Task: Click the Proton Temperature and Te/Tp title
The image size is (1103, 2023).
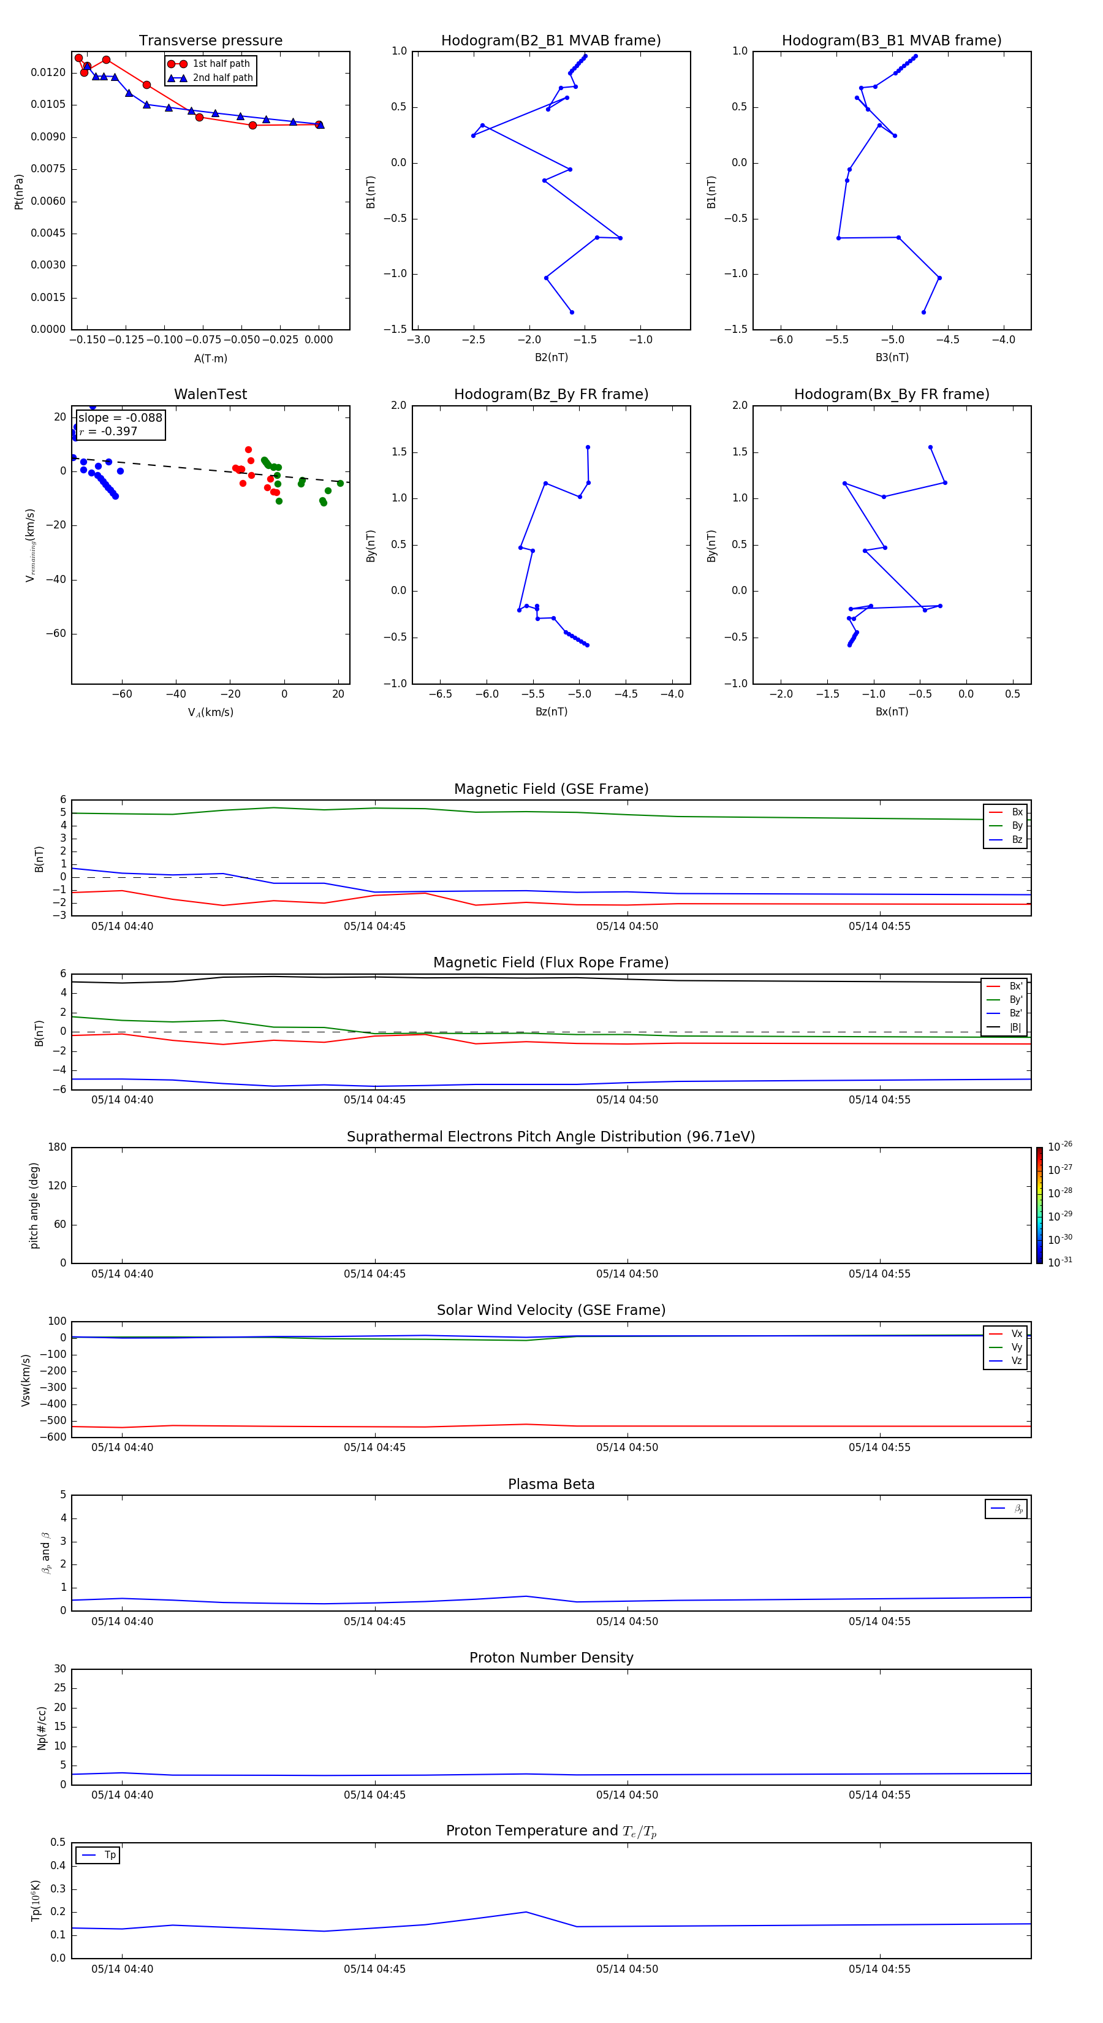Action: [551, 1831]
